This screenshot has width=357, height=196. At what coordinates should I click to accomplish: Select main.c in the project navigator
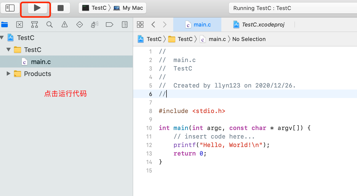click(x=66, y=62)
